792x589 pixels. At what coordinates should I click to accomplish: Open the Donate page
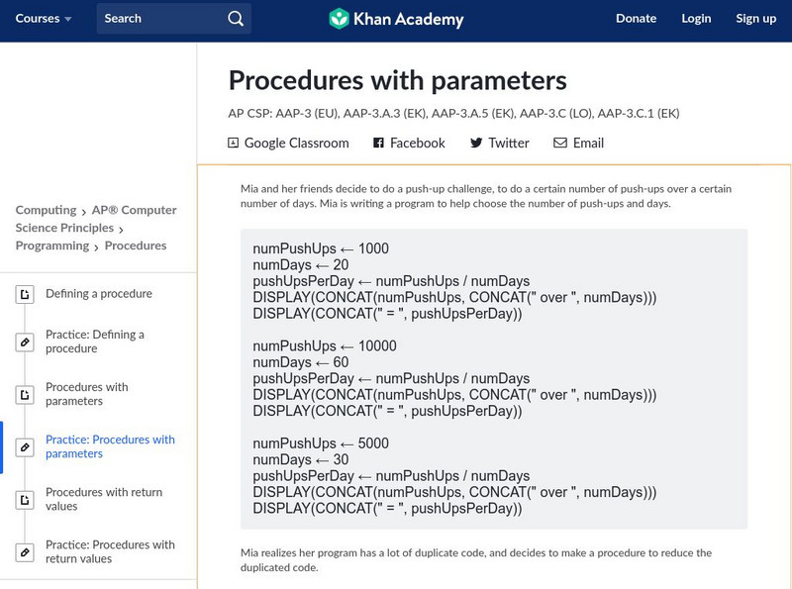coord(636,18)
